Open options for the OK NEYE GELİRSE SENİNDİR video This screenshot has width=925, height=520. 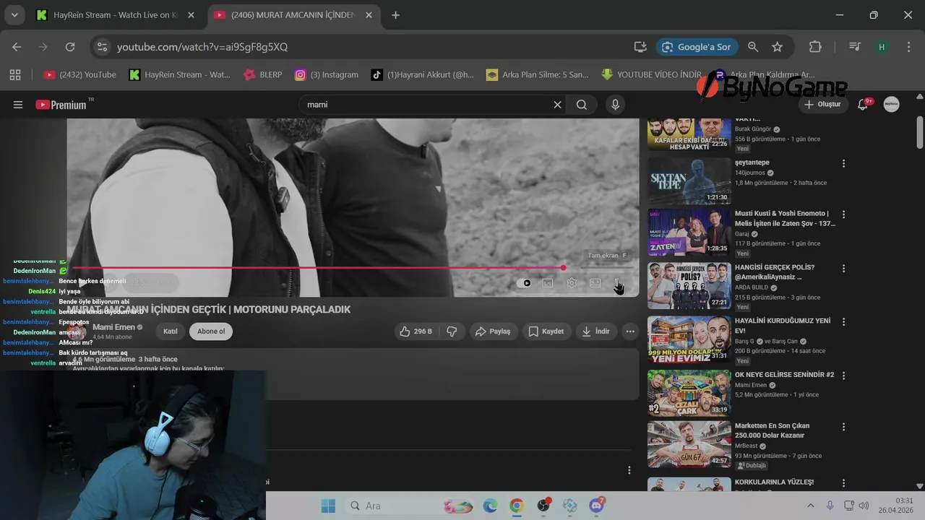coord(843,376)
